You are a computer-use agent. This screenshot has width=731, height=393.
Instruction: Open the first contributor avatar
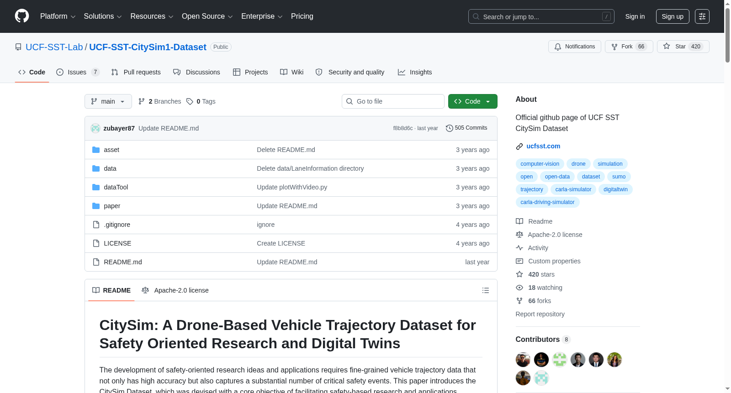523,360
